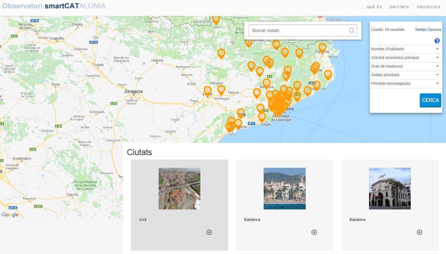Screen dimensions: 446x254
Task: Open the Activitat econòmica principal dropdown
Action: pyautogui.click(x=405, y=58)
